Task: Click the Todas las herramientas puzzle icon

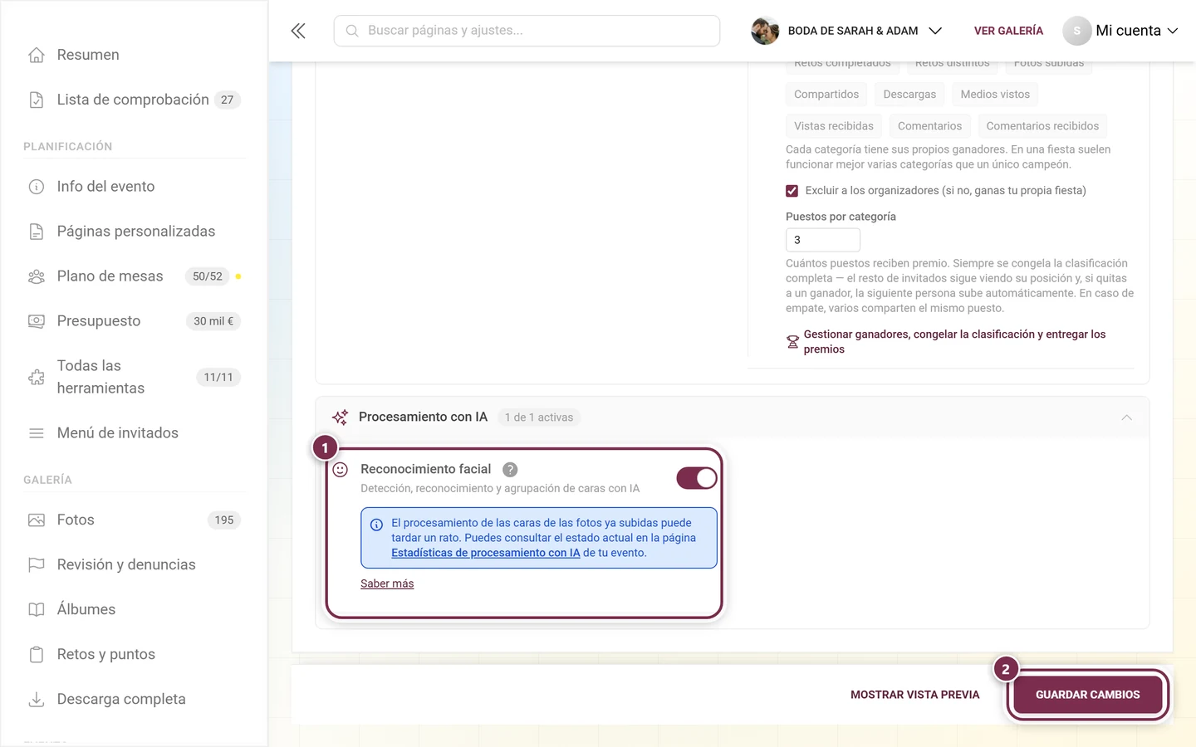Action: [x=37, y=377]
